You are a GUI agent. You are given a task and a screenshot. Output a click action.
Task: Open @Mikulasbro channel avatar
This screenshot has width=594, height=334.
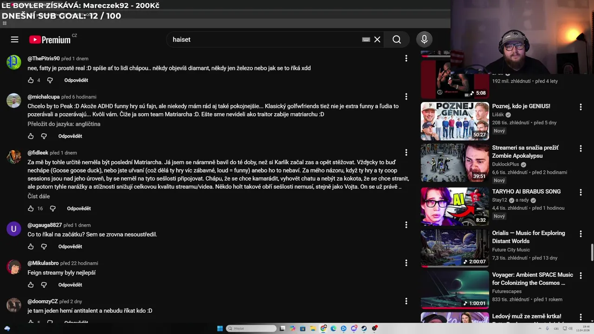tap(14, 267)
